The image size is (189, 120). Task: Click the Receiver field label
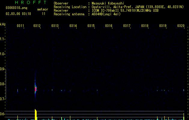point(61,10)
